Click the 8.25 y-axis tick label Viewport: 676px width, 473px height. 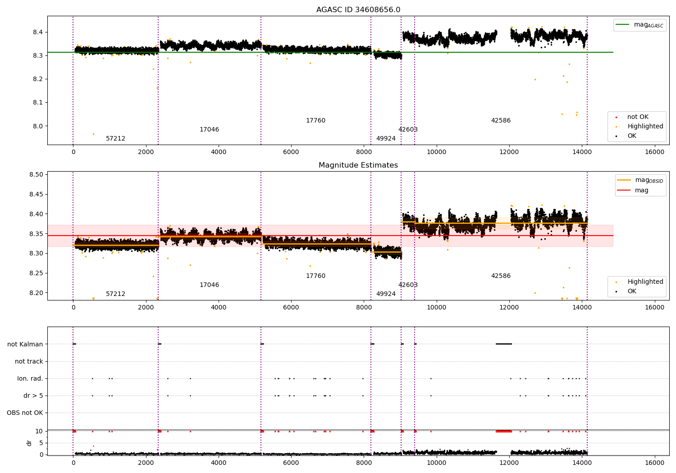(36, 273)
